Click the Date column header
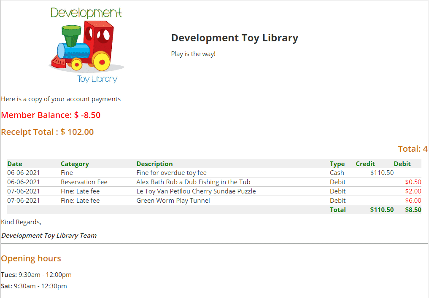429x298 pixels. pyautogui.click(x=15, y=164)
